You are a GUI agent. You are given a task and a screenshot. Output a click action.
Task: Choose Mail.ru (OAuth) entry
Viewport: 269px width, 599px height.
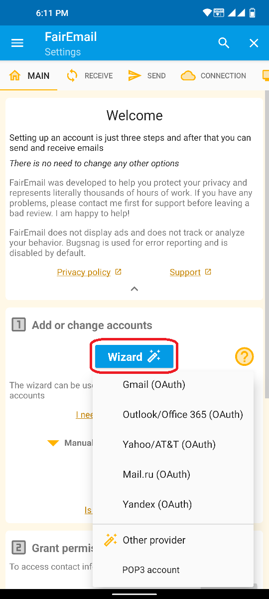[173, 474]
